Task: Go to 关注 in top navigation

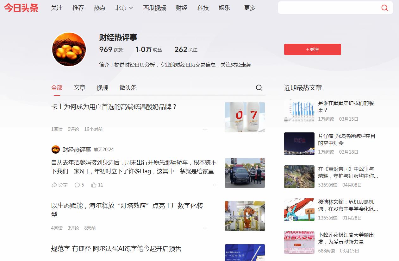Action: 57,8
